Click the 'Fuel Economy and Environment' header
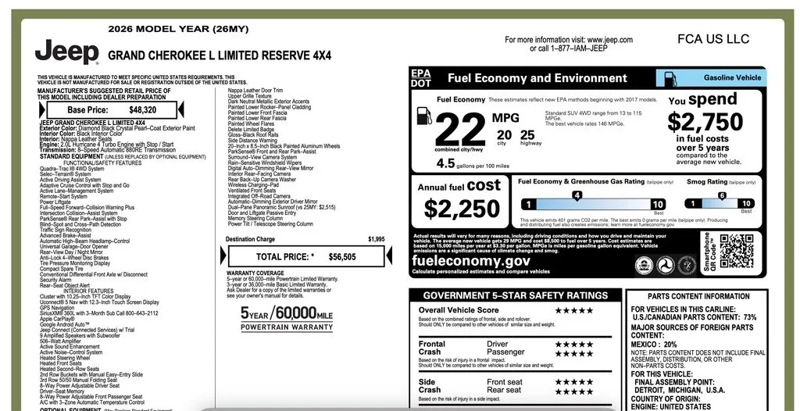800x411 pixels. click(x=537, y=78)
